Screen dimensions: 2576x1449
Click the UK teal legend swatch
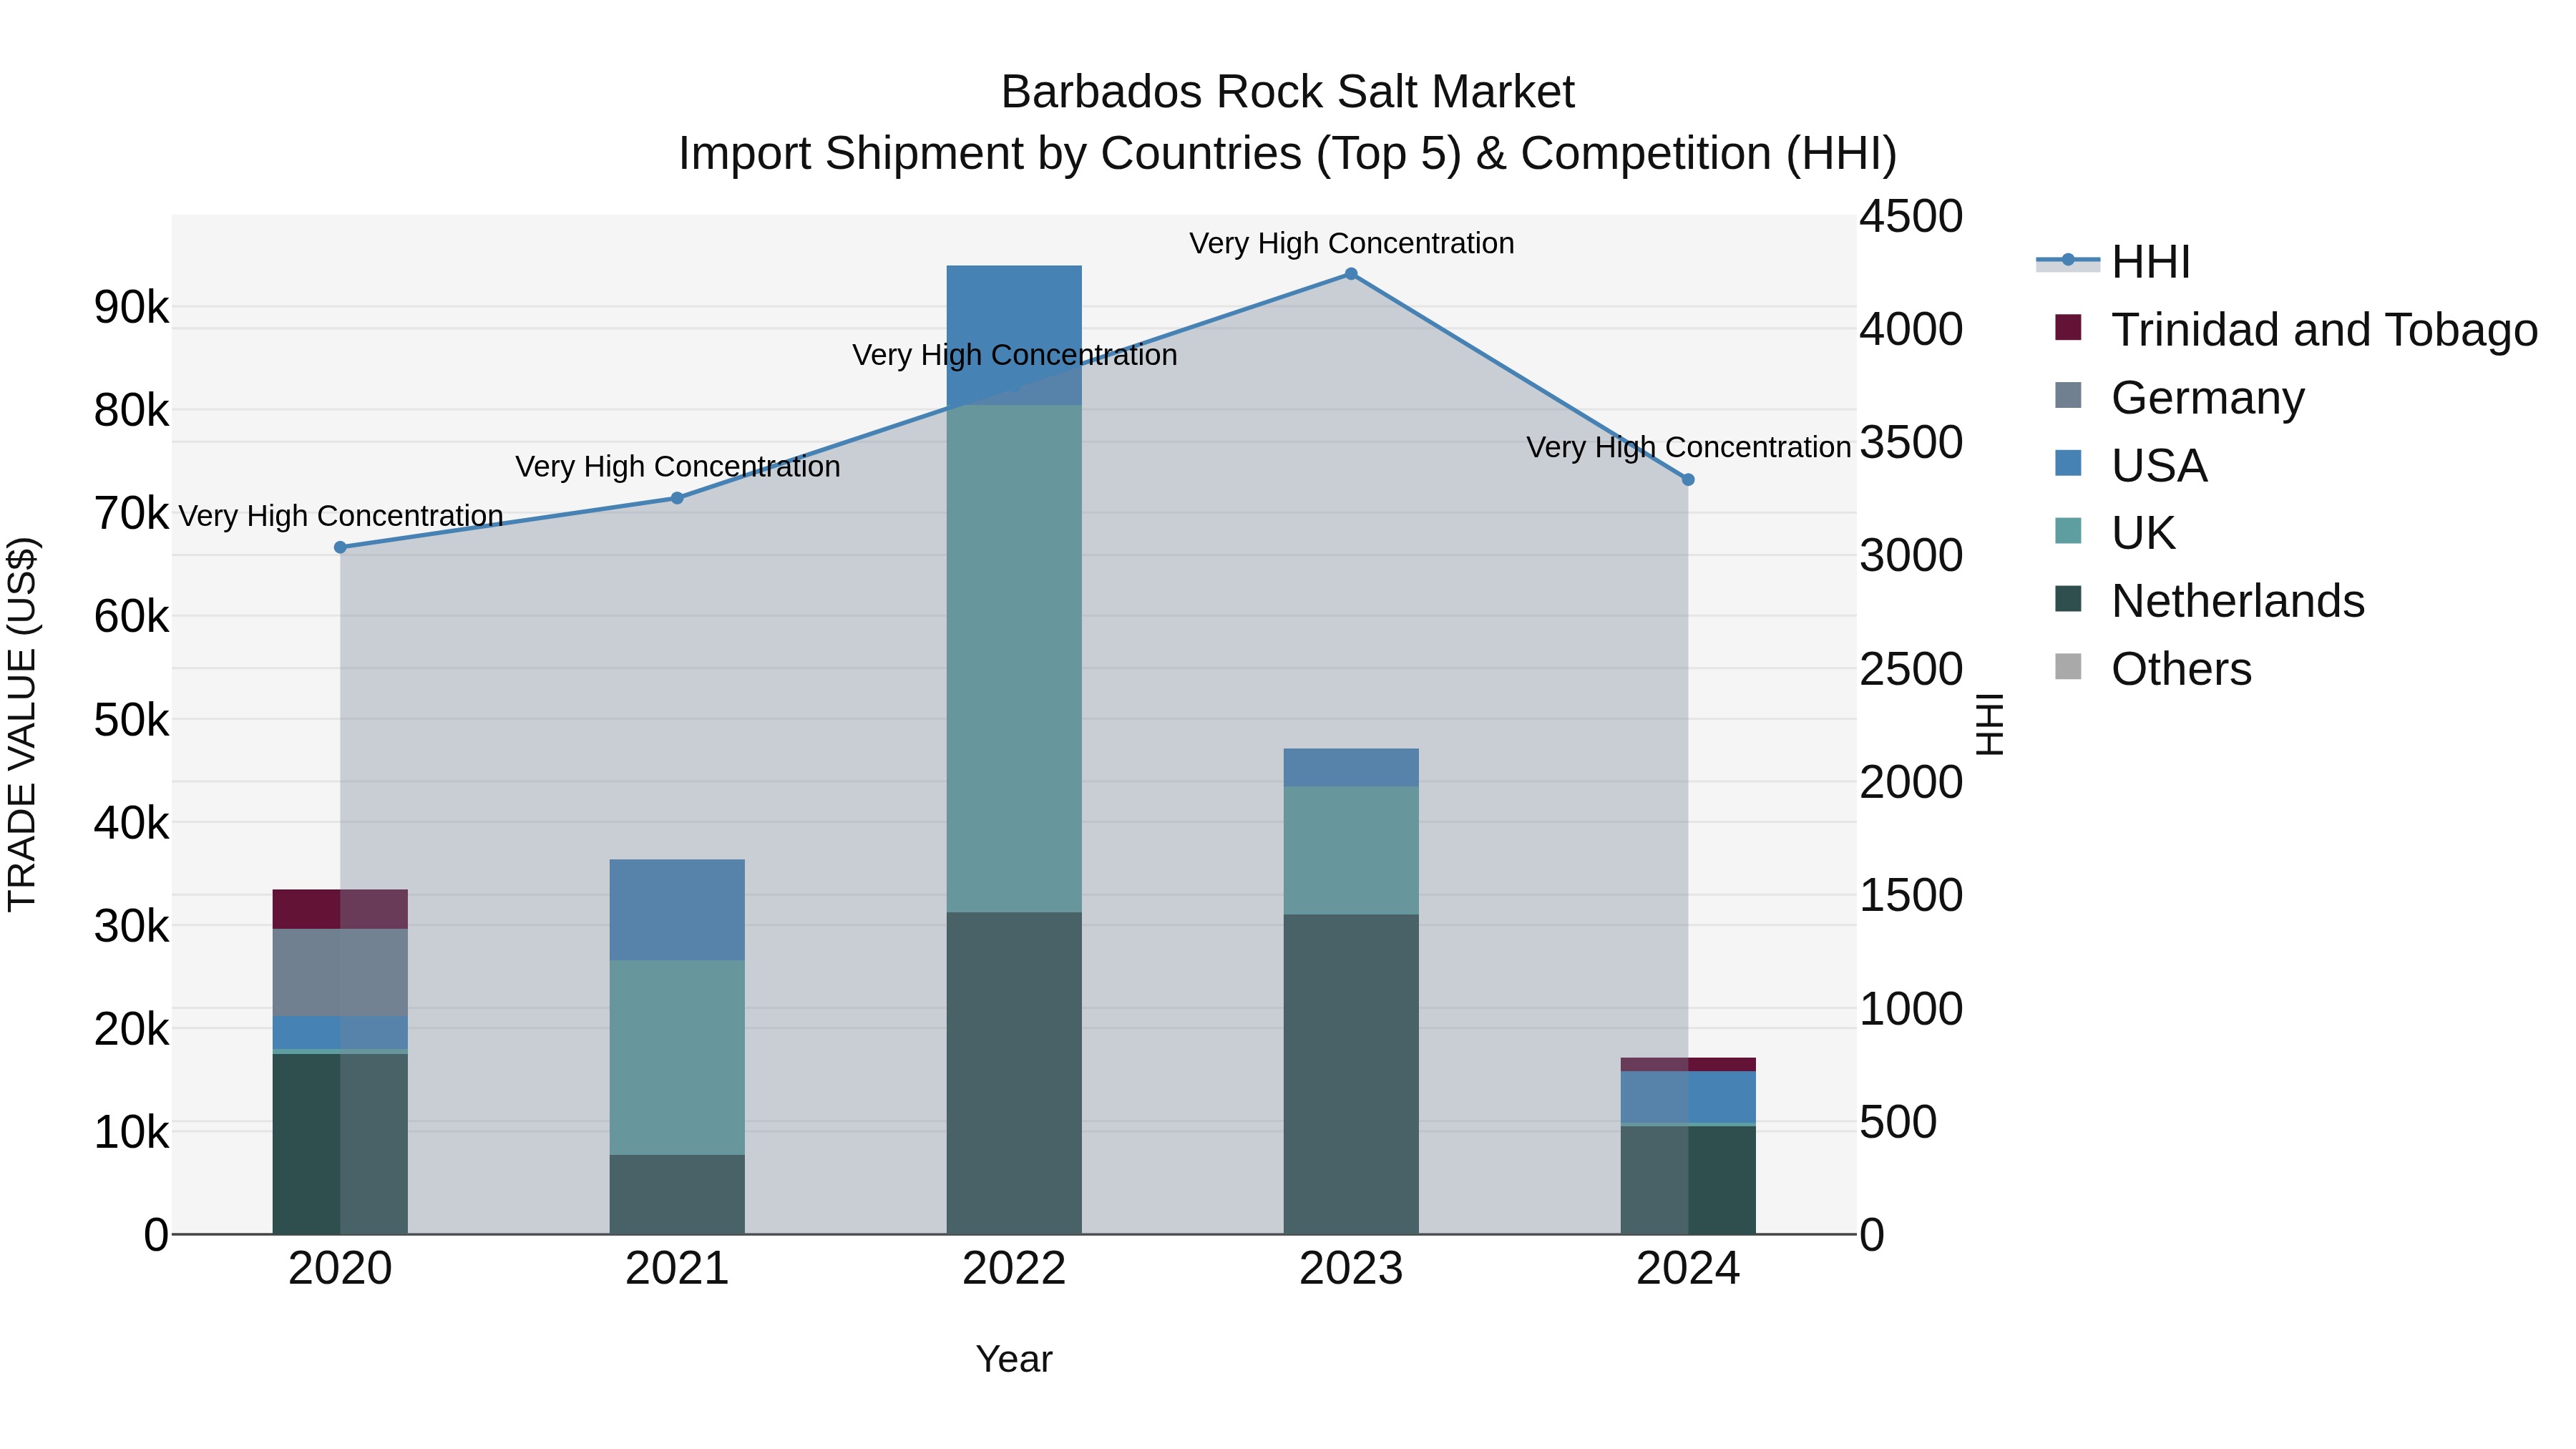click(2068, 530)
